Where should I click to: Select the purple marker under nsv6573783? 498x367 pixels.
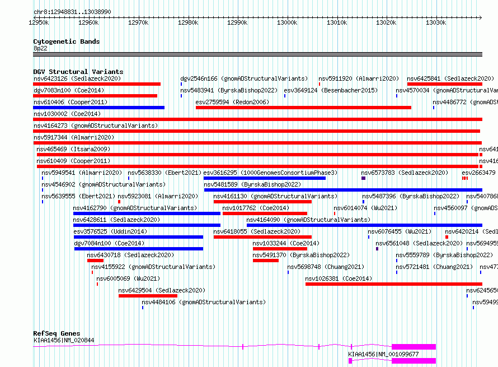click(x=363, y=178)
